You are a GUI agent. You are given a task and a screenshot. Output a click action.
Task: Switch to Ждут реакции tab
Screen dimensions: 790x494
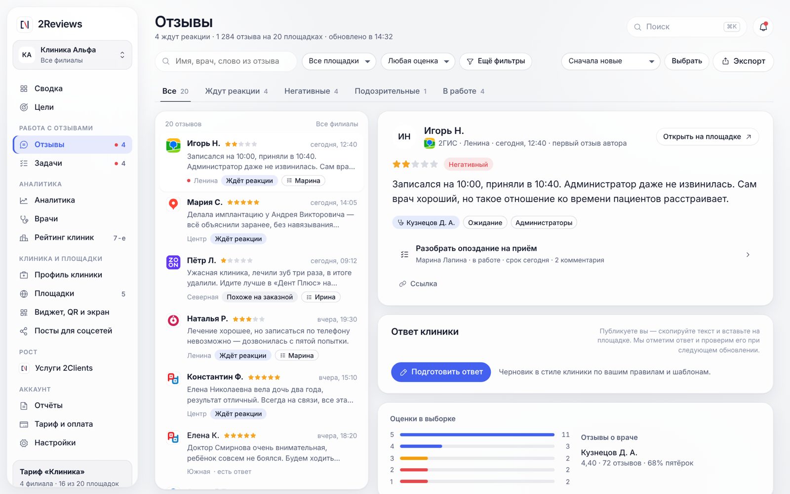(x=237, y=91)
